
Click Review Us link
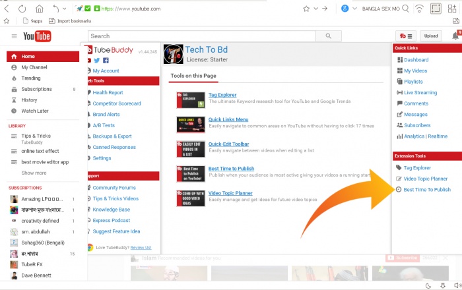[x=141, y=248]
